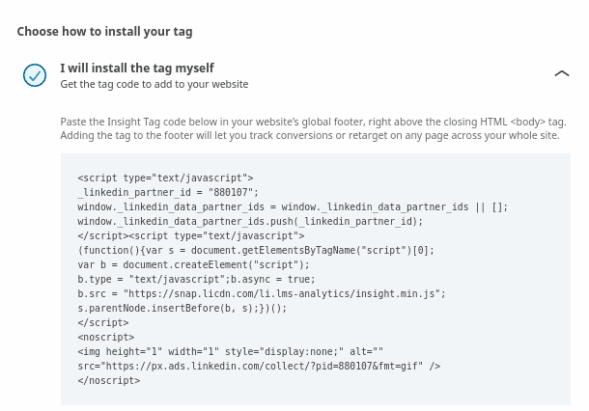This screenshot has width=589, height=411.
Task: Click the snap.licdn.com insight.min.js URL line
Action: point(262,293)
